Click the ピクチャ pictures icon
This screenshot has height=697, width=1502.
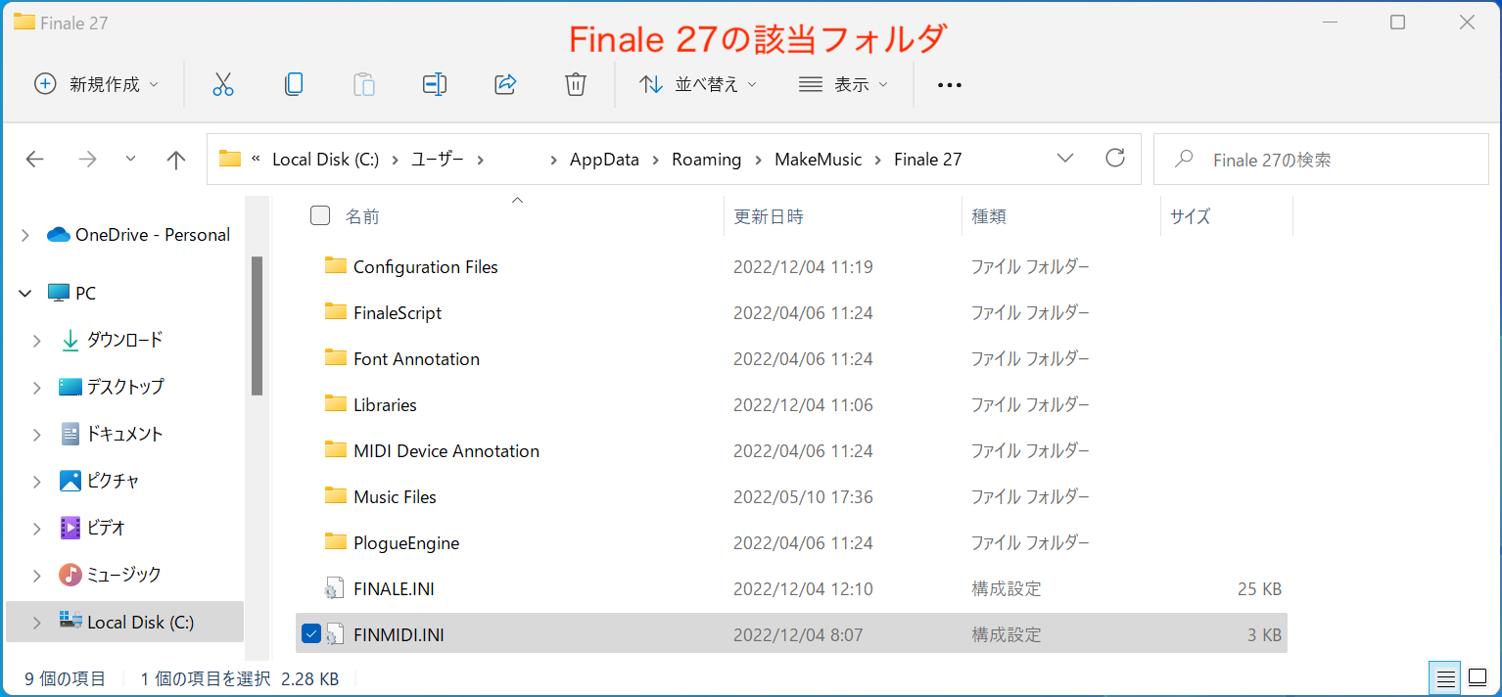click(x=70, y=481)
